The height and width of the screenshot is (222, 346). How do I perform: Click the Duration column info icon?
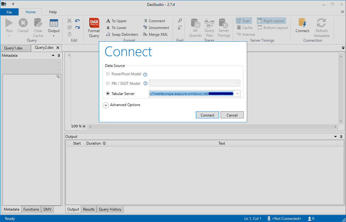pos(104,143)
